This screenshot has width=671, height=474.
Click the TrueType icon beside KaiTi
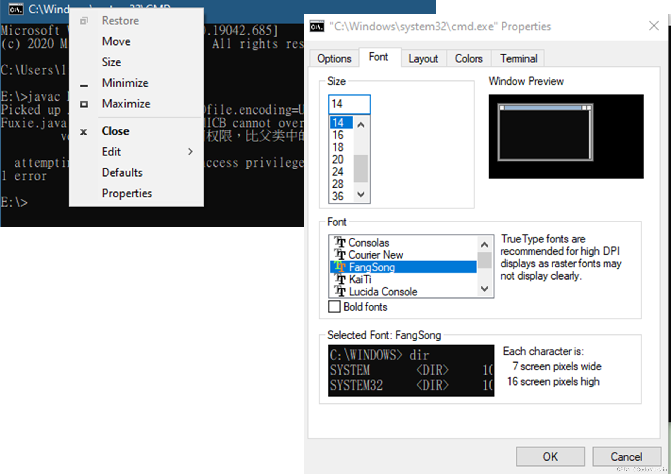click(340, 279)
